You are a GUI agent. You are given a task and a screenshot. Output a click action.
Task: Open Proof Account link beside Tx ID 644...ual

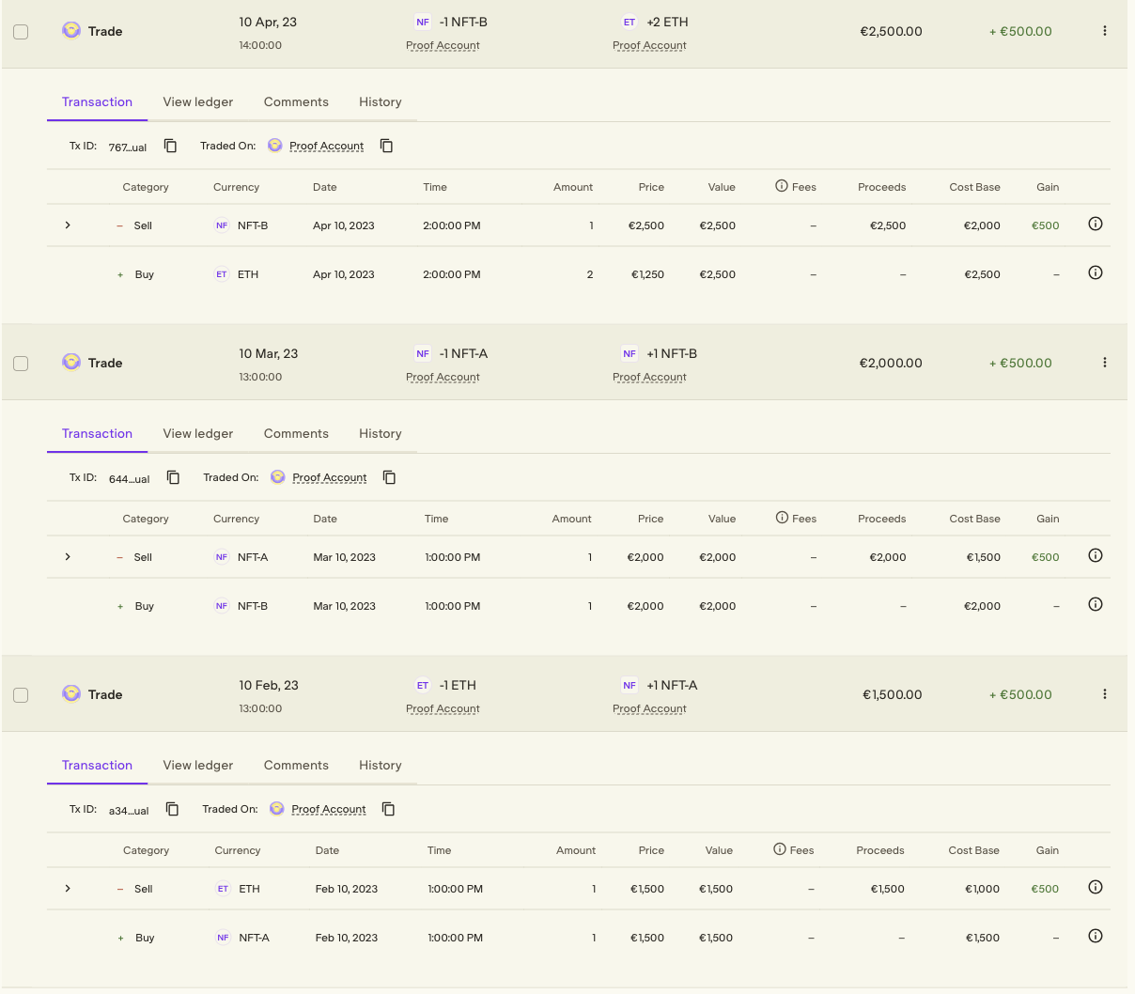[329, 477]
